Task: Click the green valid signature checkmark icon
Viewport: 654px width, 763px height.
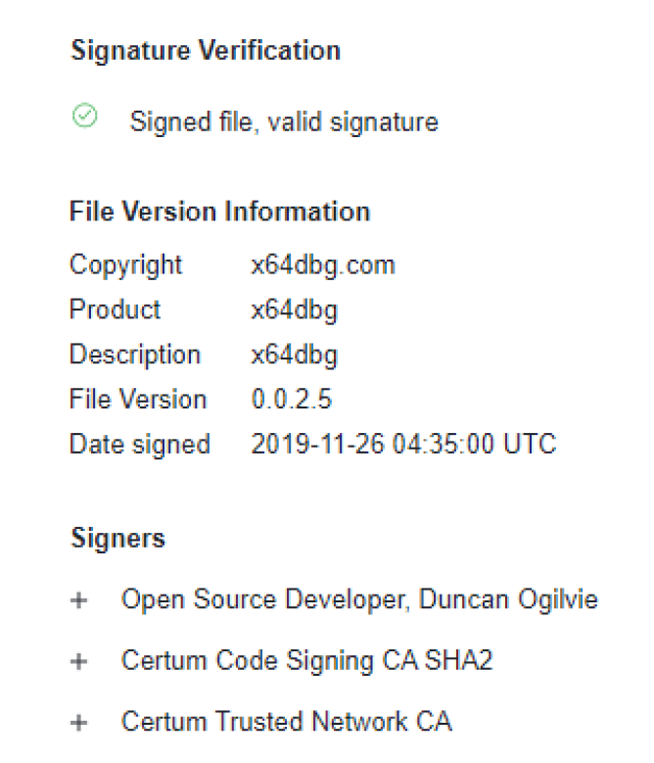Action: click(85, 117)
